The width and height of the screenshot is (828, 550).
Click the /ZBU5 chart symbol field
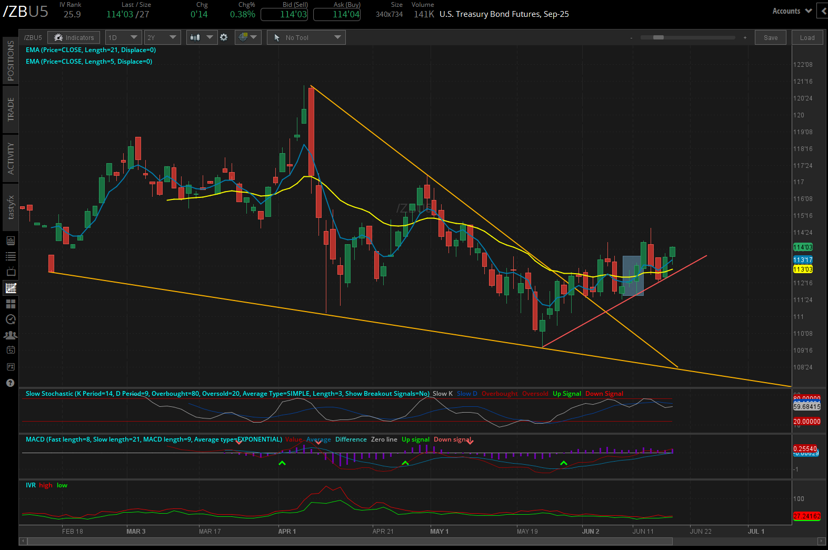(x=33, y=37)
